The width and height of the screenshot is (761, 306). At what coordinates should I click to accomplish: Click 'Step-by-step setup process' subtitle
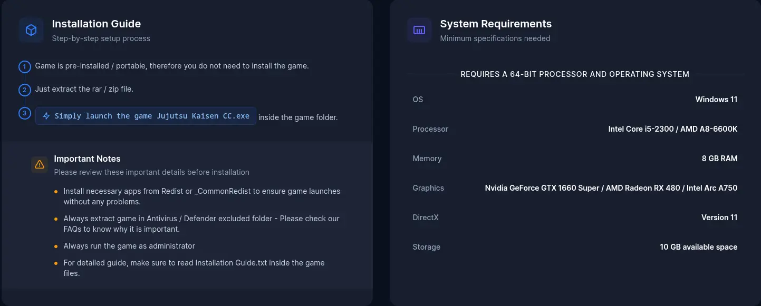[101, 38]
